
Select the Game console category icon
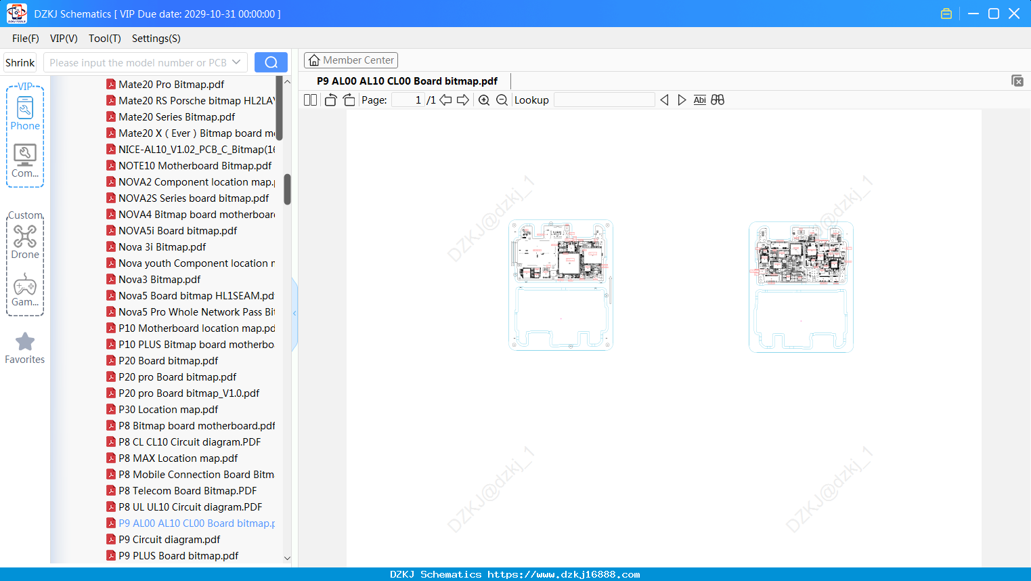tap(25, 290)
